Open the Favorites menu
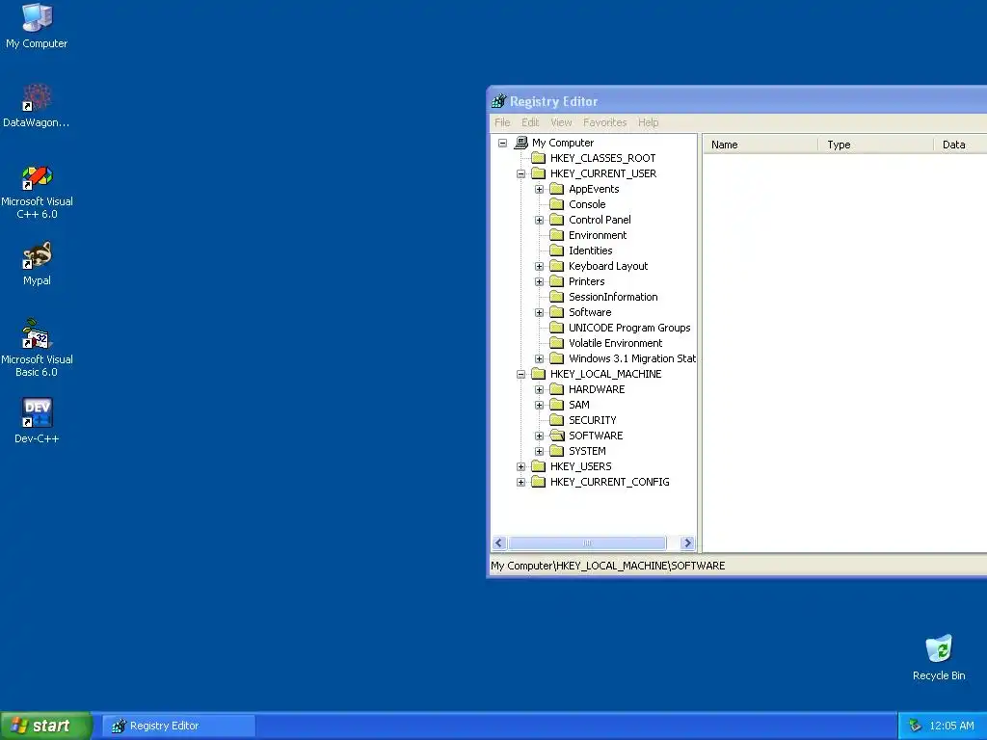 pos(604,122)
